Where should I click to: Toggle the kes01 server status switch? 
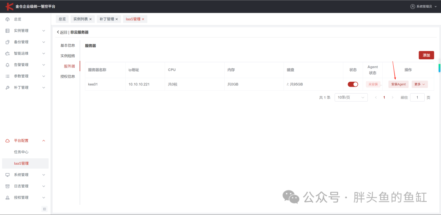coord(353,84)
